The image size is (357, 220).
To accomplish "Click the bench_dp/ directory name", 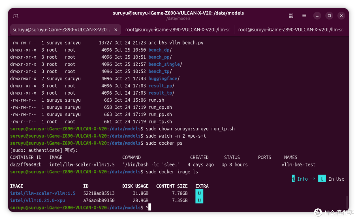I will (160, 50).
